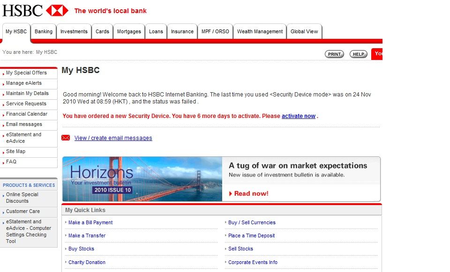Go to the Cards tab

click(x=103, y=31)
